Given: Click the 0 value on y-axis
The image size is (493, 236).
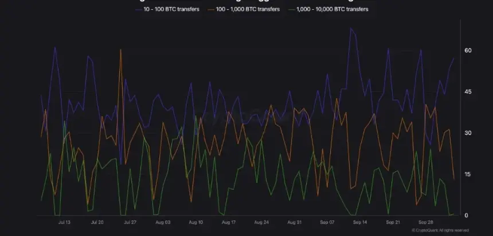Looking at the screenshot, I should 466,215.
